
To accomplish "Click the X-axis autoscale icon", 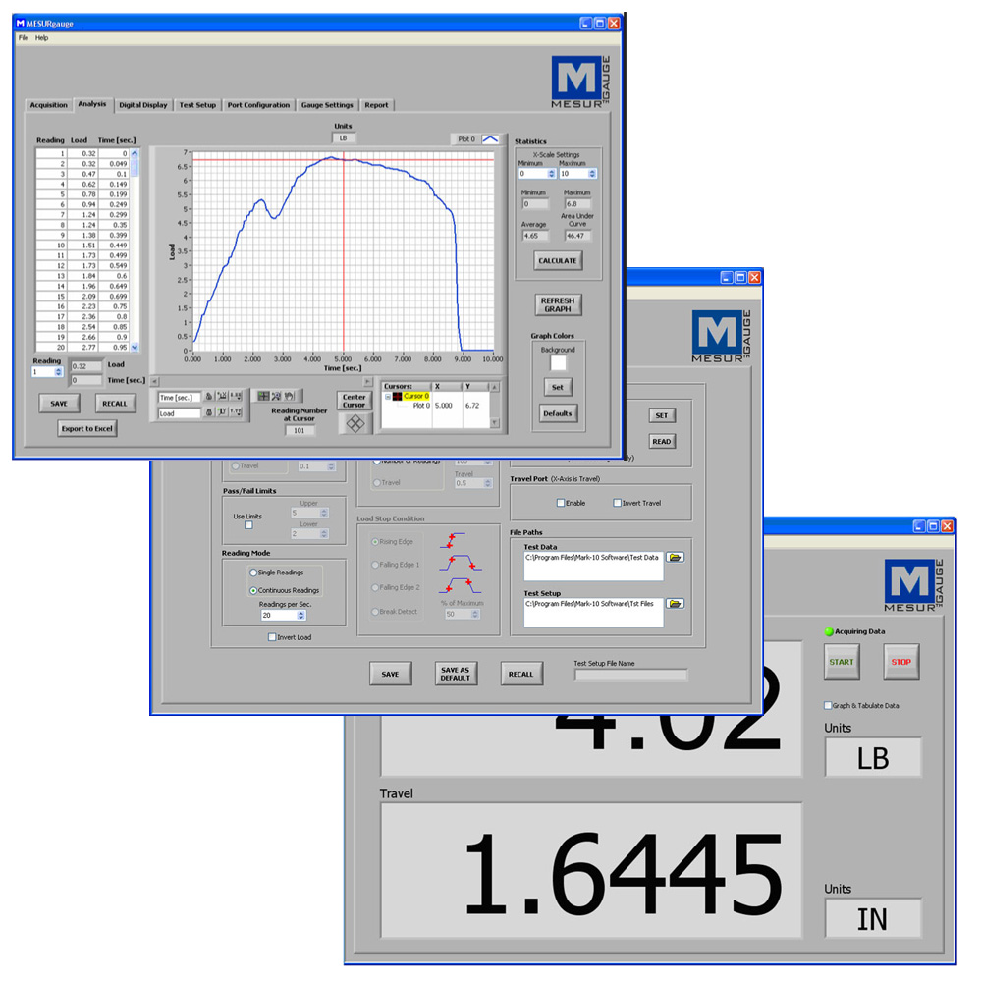I will [222, 397].
